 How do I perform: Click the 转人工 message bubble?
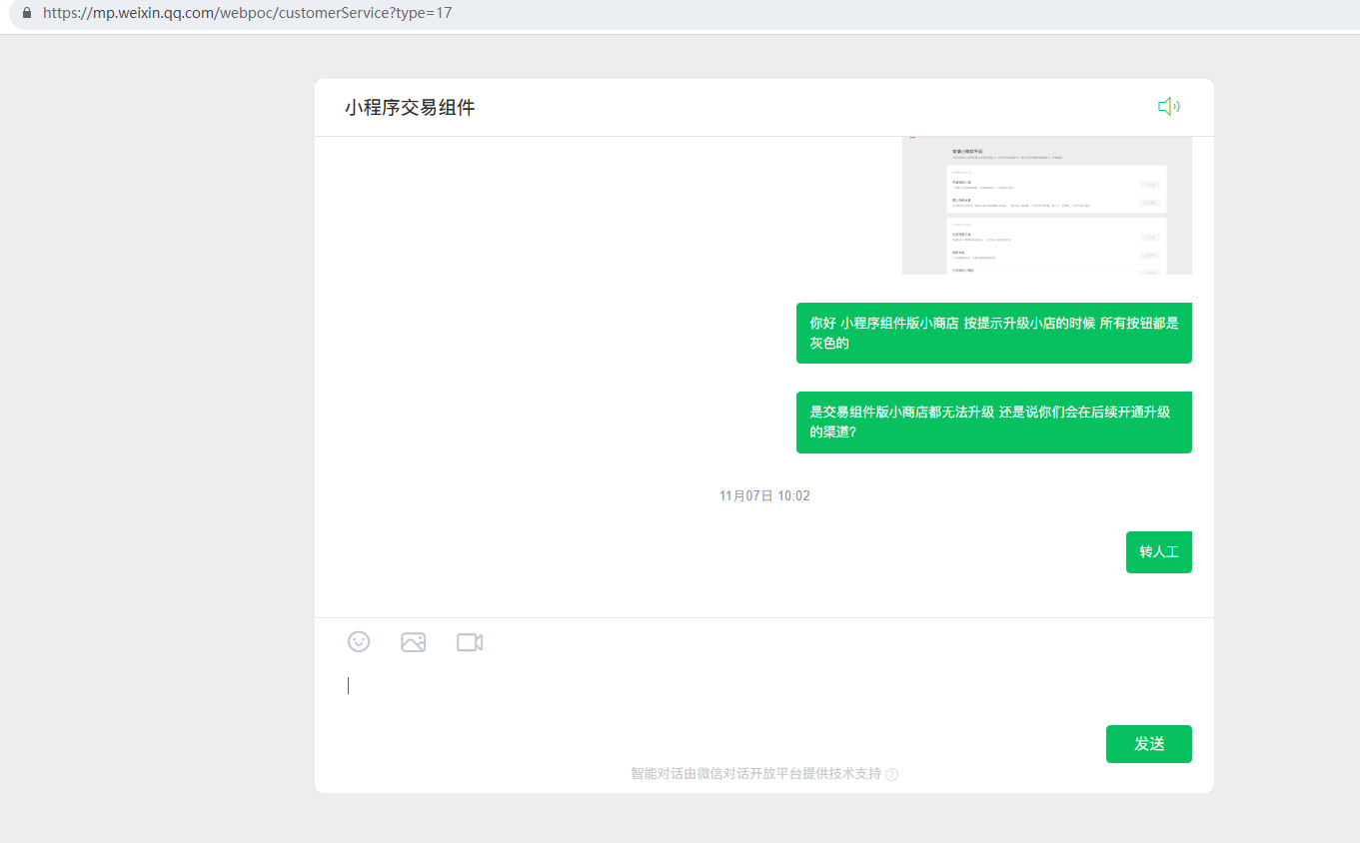click(x=1159, y=552)
